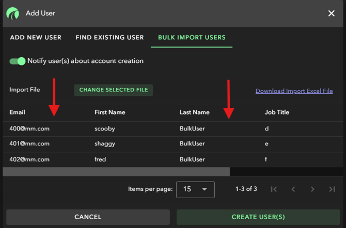Click the Job Title column header
This screenshot has width=346, height=228.
[277, 112]
